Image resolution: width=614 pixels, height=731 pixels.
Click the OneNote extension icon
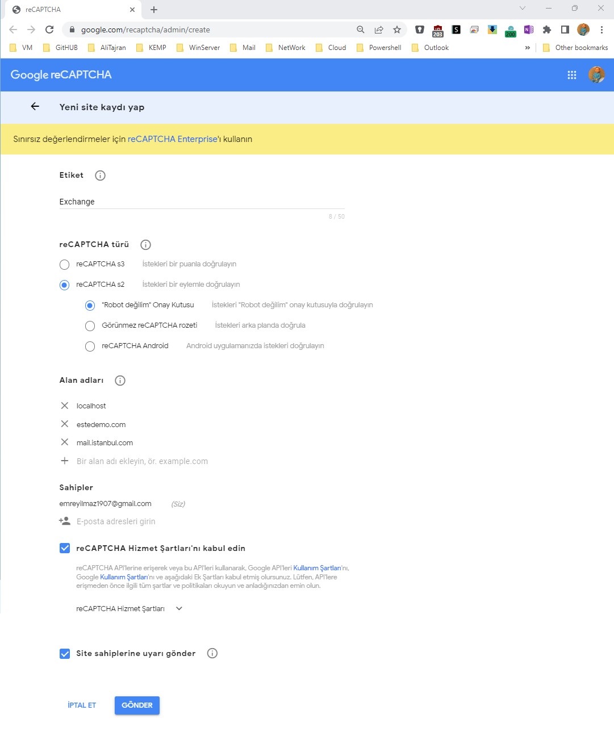click(529, 30)
